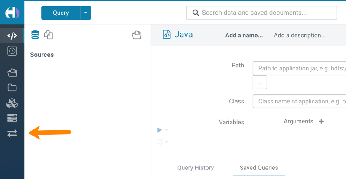Image resolution: width=346 pixels, height=179 pixels.
Task: Open the Files folder icon in sidebar
Action: pos(12,88)
